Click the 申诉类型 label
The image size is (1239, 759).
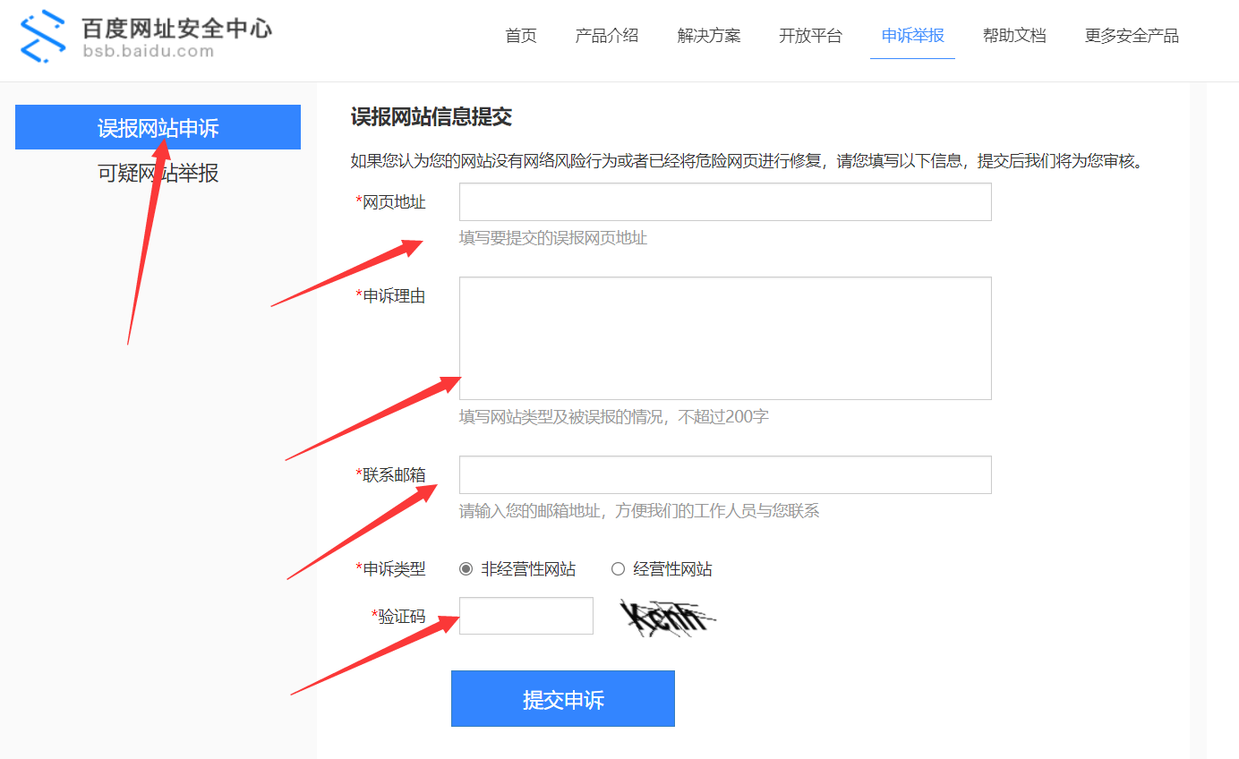391,569
